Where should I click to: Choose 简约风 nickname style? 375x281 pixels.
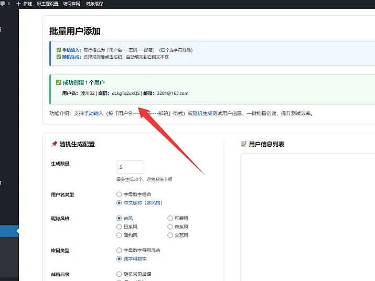tap(119, 235)
